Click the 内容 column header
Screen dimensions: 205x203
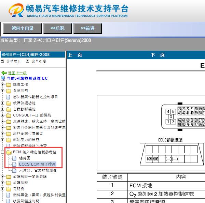181,177
